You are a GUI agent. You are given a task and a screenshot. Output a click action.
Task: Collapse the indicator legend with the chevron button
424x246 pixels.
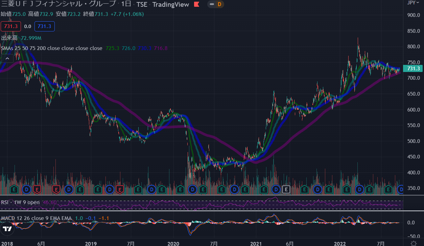(7, 58)
